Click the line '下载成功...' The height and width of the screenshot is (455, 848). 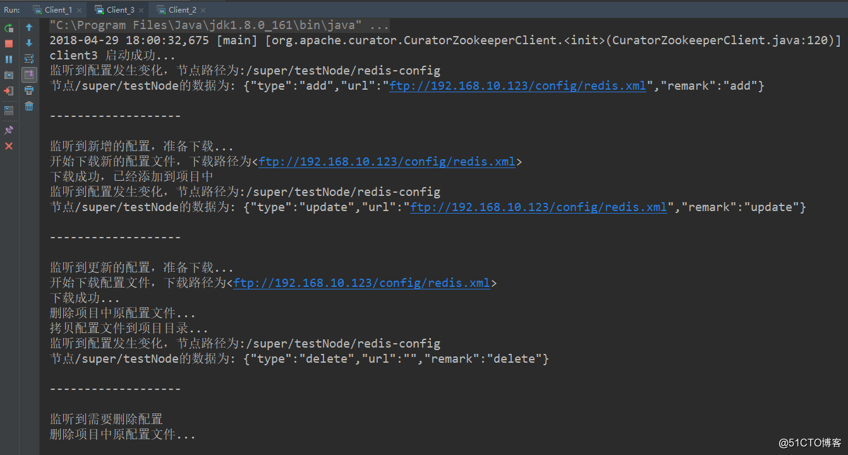point(85,298)
